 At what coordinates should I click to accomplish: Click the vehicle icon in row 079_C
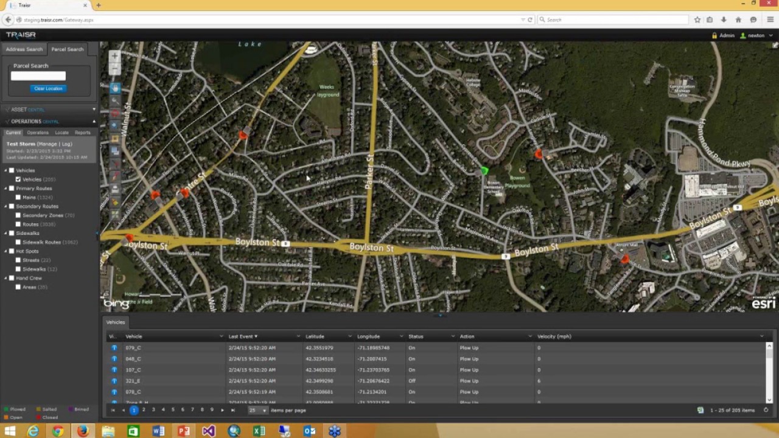click(x=114, y=348)
